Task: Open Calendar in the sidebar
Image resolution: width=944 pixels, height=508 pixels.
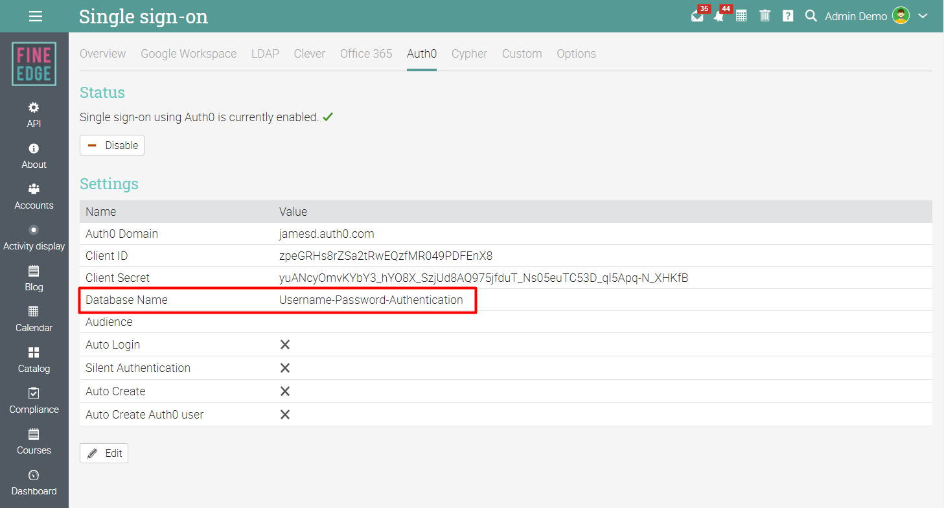Action: (34, 319)
